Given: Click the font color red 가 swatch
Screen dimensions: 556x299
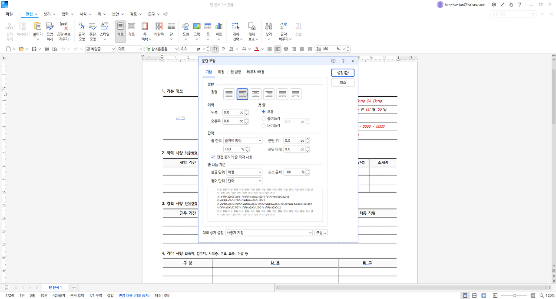Looking at the screenshot, I should coord(257,49).
